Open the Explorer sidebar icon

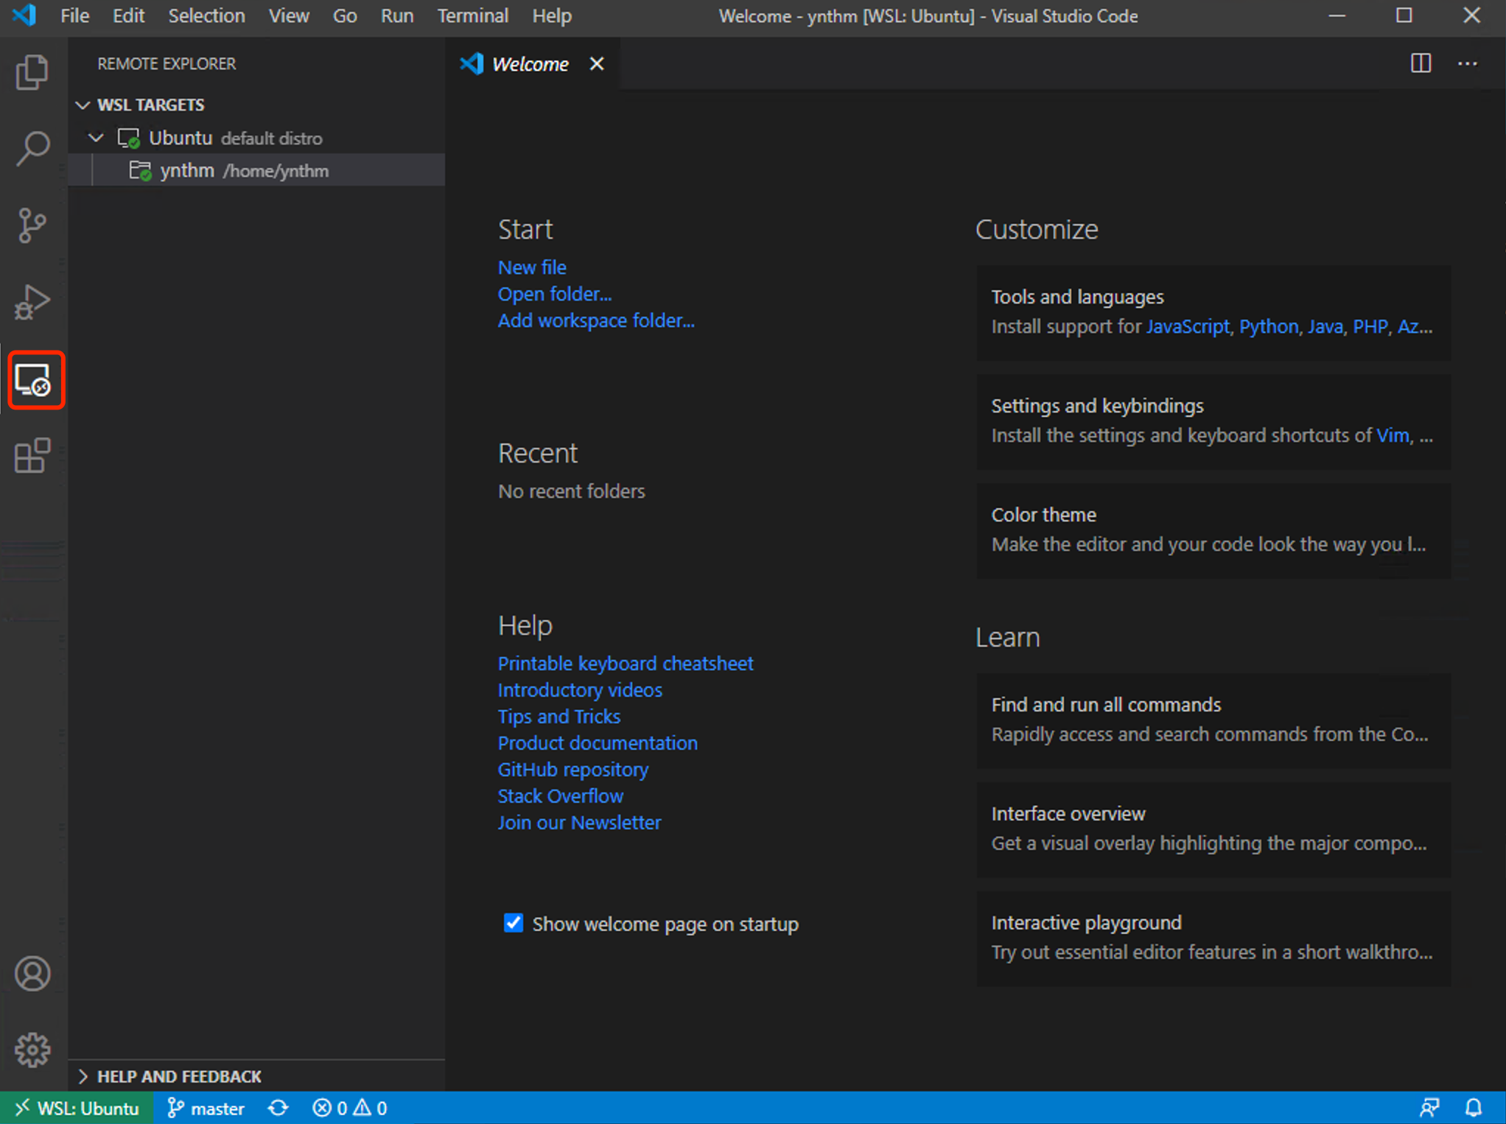click(x=32, y=71)
